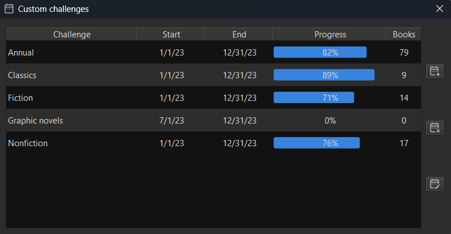
Task: Sort by the Start column header
Action: click(171, 35)
